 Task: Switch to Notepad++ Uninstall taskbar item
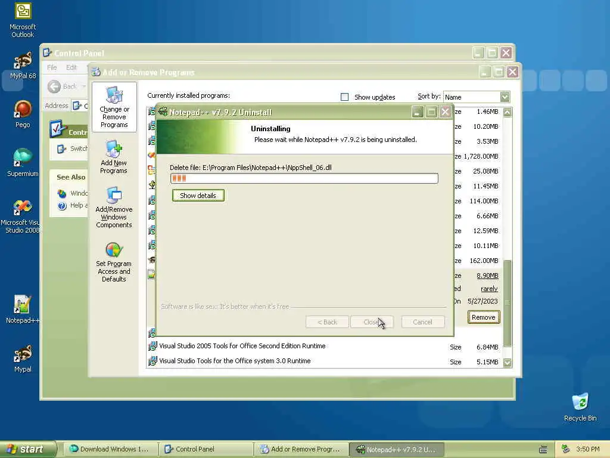[x=396, y=450]
